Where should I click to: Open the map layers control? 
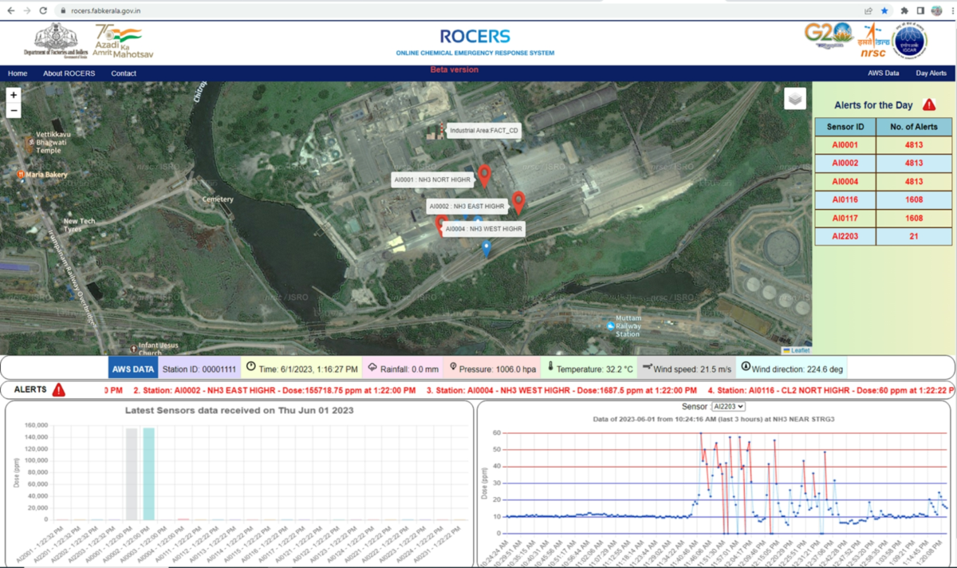pos(794,98)
